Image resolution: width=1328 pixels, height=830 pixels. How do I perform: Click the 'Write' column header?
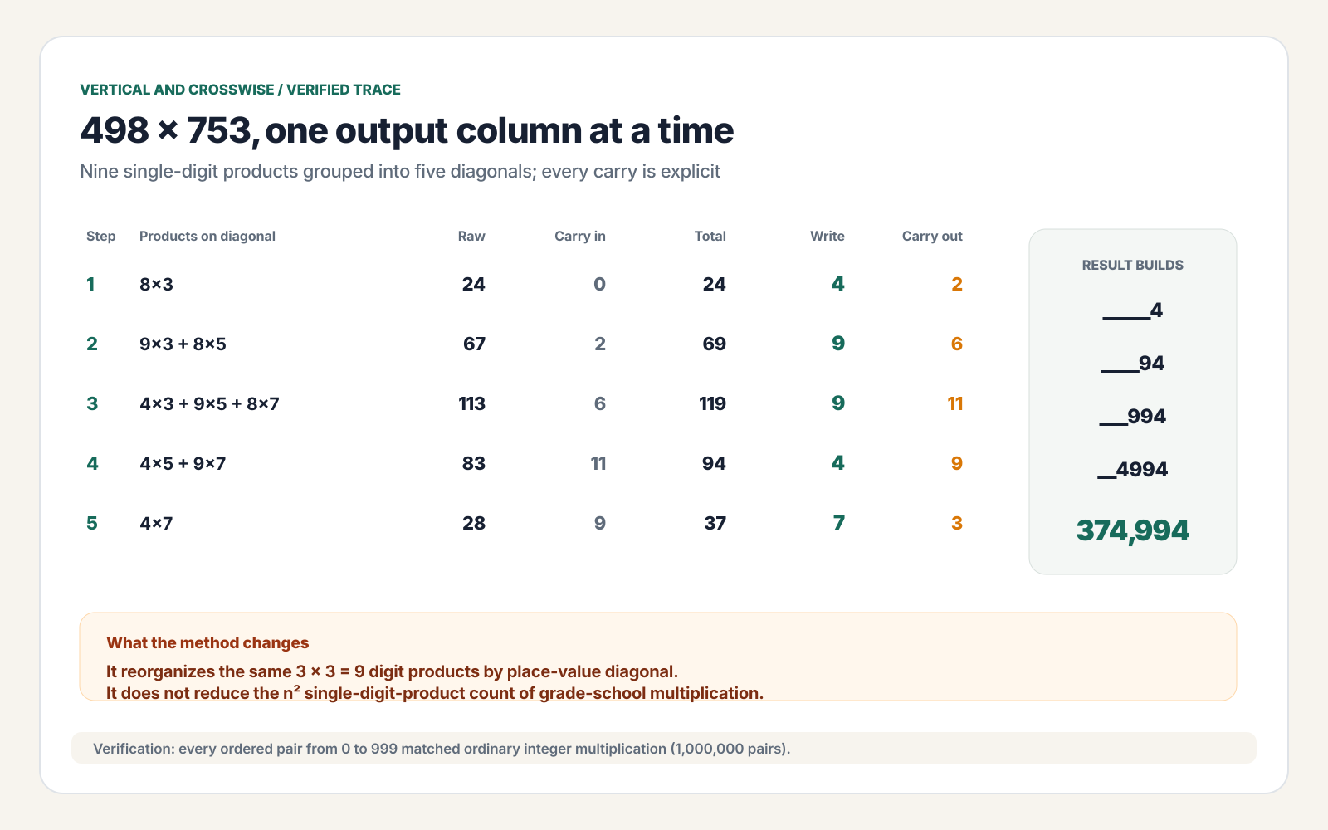tap(828, 237)
